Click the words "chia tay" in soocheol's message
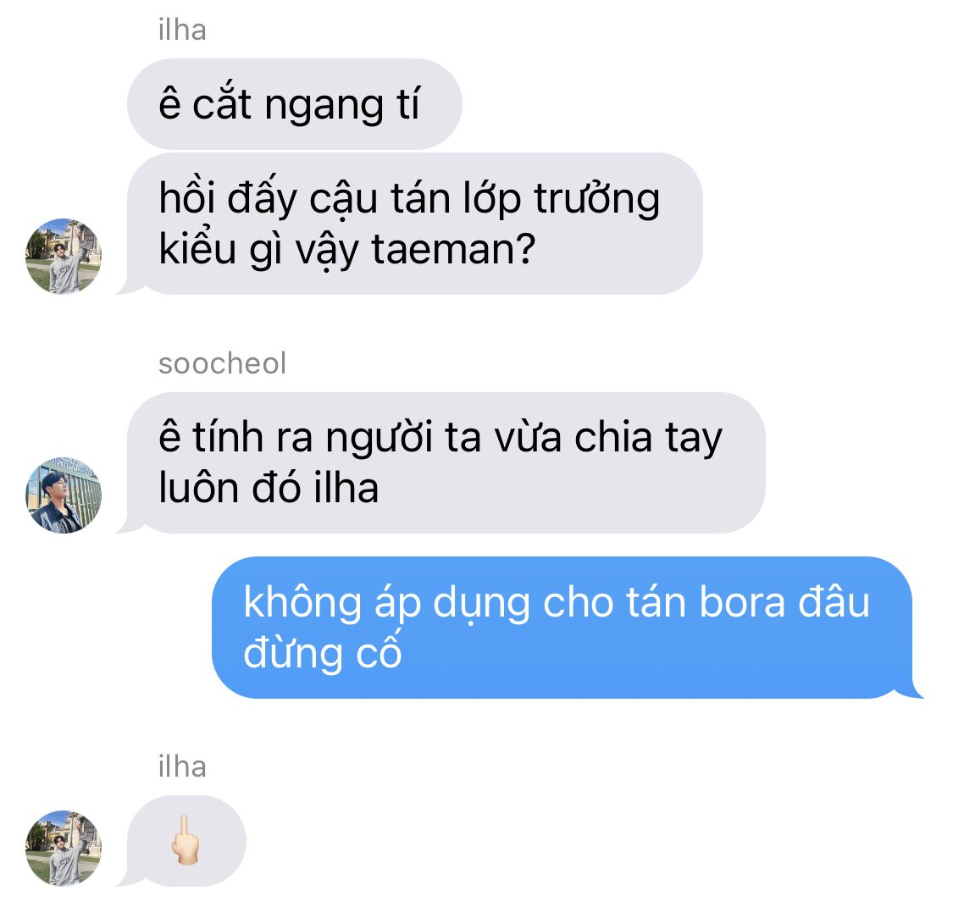Viewport: 953px width, 902px height. [649, 438]
